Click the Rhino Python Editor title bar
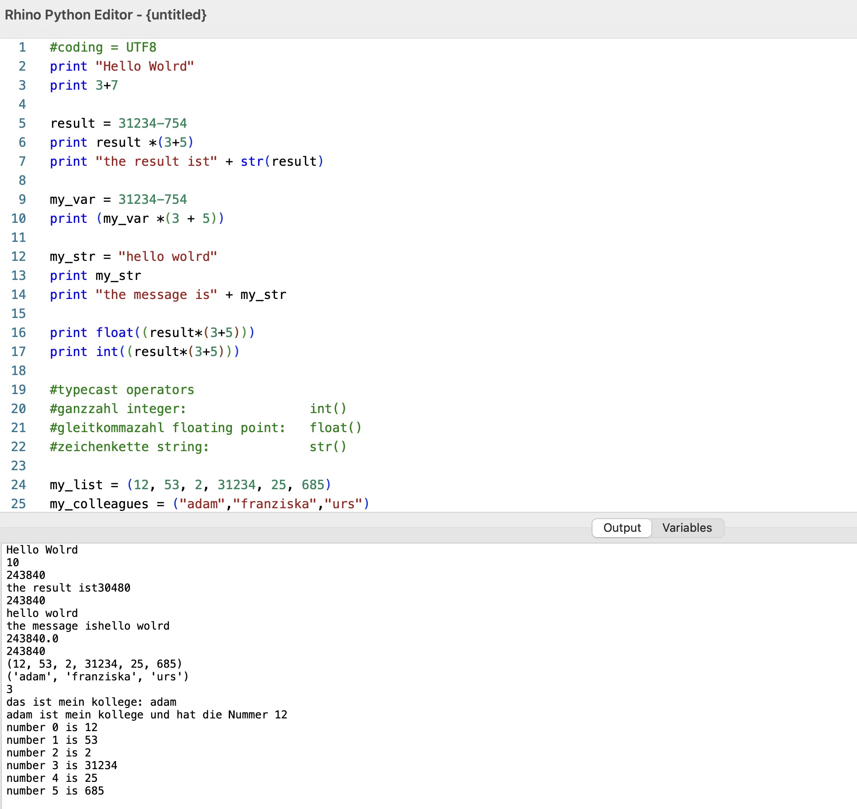Screen dimensions: 857x809 tap(105, 15)
